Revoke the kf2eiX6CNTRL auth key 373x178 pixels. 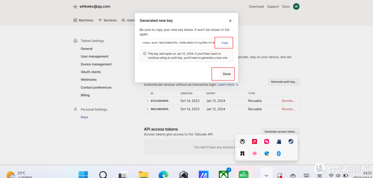click(x=288, y=101)
